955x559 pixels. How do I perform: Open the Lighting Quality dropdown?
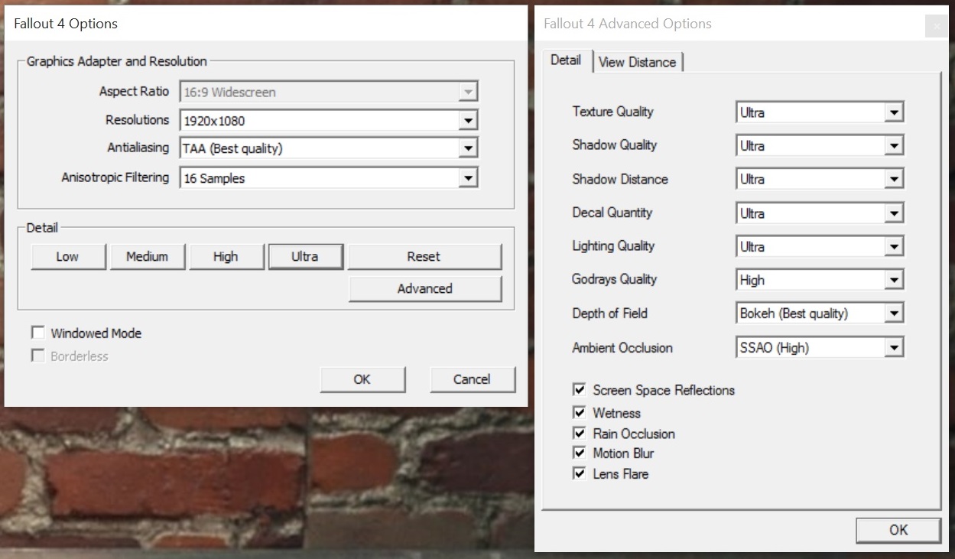click(820, 247)
